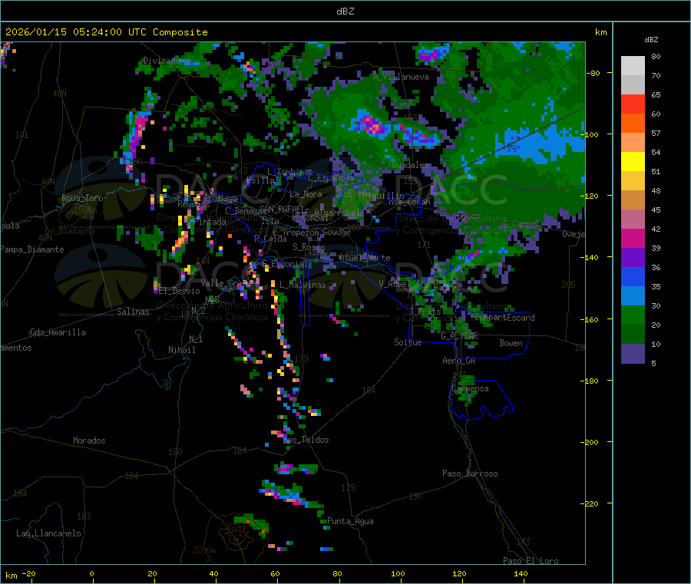Image resolution: width=691 pixels, height=584 pixels.
Task: Select the Carmensa location label
Action: click(470, 388)
